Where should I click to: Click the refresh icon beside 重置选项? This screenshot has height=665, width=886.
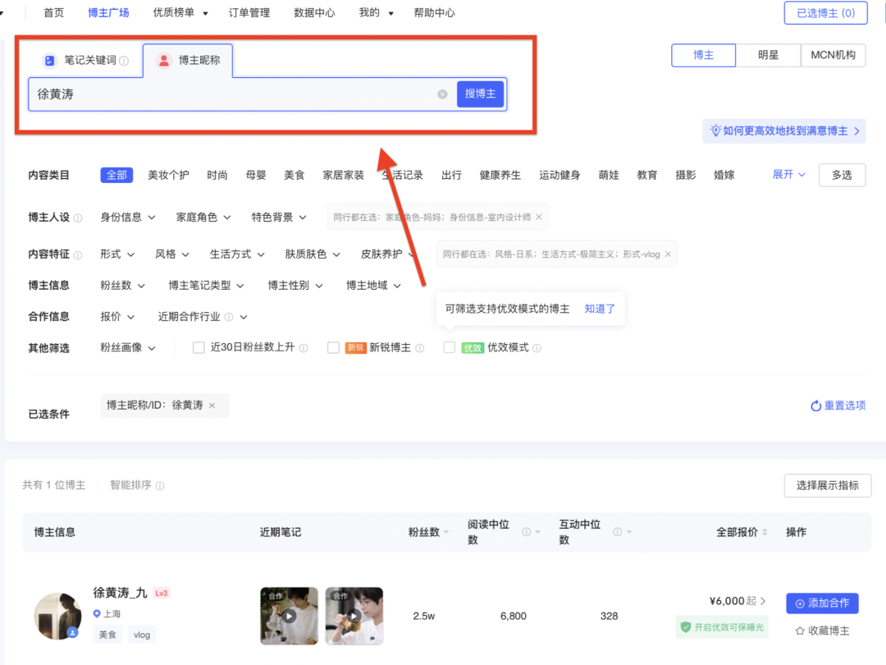tap(815, 406)
